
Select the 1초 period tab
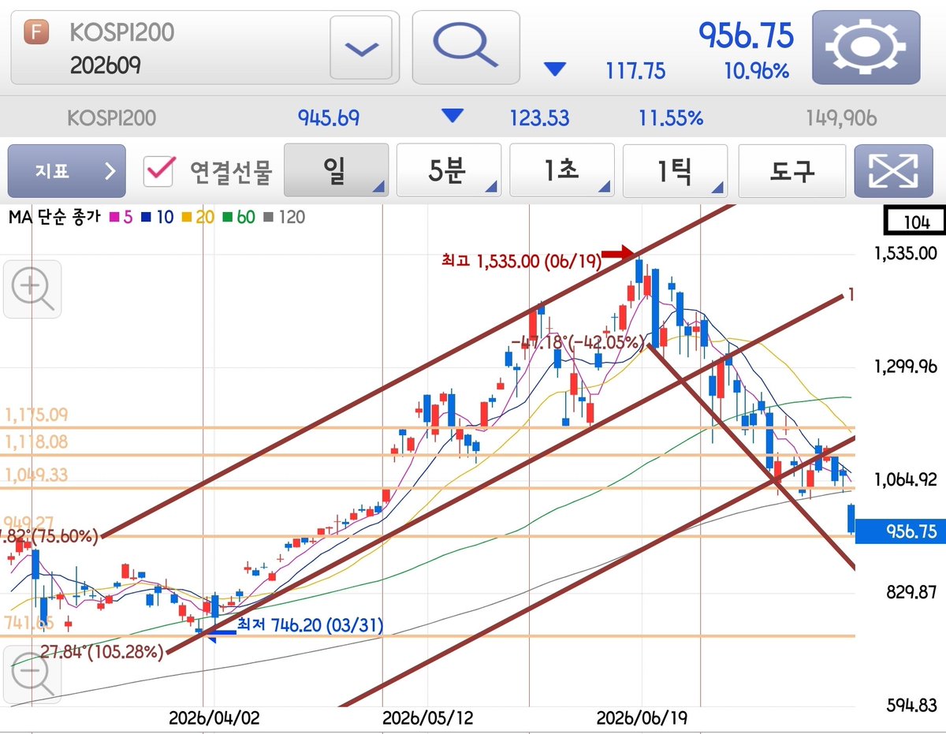(x=562, y=170)
